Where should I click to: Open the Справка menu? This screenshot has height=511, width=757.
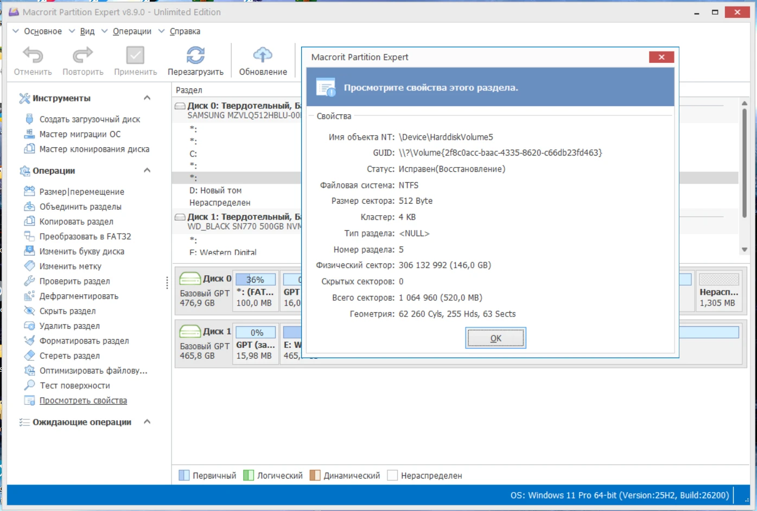click(185, 31)
